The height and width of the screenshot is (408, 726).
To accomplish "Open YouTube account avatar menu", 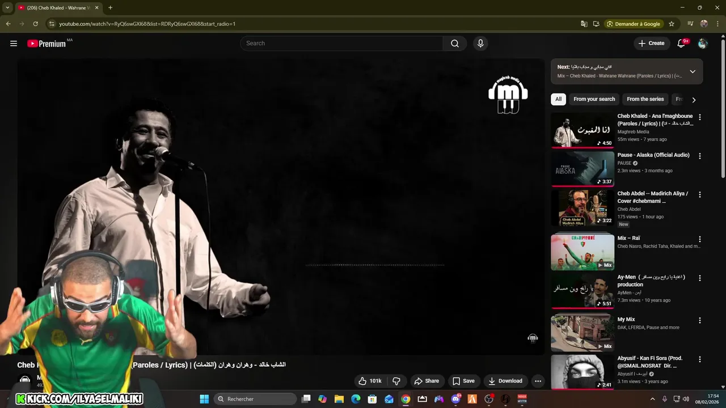I will (703, 43).
